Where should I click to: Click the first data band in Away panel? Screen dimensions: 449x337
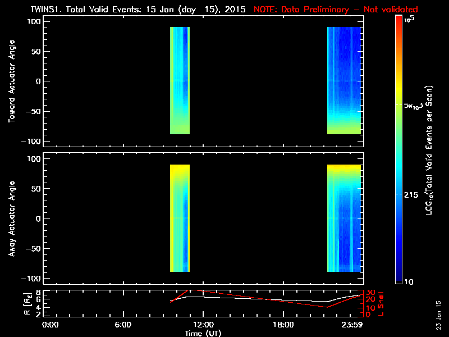point(180,218)
